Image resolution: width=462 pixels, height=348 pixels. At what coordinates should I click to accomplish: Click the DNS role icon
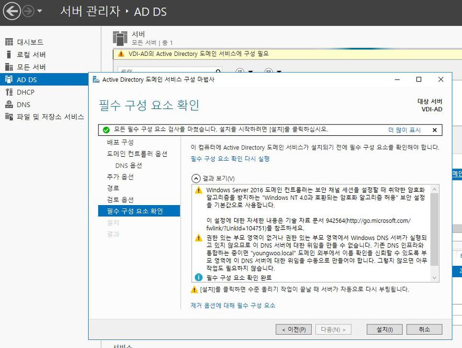pos(9,104)
